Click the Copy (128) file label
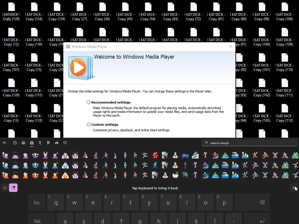This screenshot has height=224, width=299. pyautogui.click(x=11, y=93)
